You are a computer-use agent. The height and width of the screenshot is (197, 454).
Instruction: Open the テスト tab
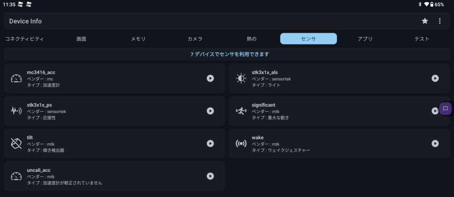pyautogui.click(x=422, y=39)
